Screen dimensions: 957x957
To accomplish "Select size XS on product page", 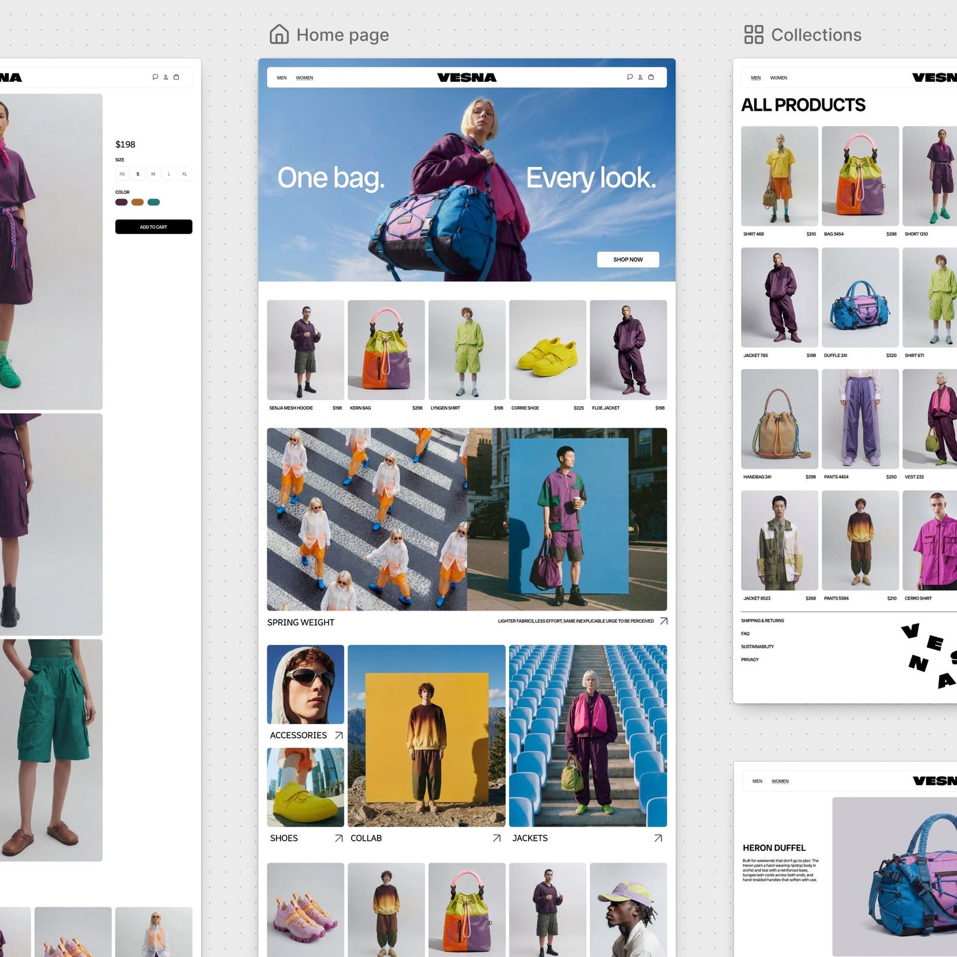I will (122, 174).
